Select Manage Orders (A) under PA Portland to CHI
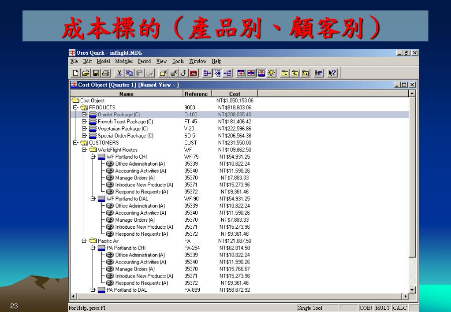This screenshot has height=312, width=451. [239, 269]
